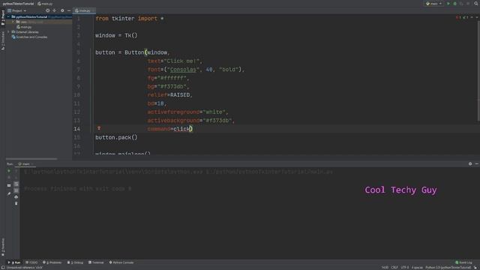Click the CRLF line separator in status bar
This screenshot has width=480, height=270.
tap(394, 268)
